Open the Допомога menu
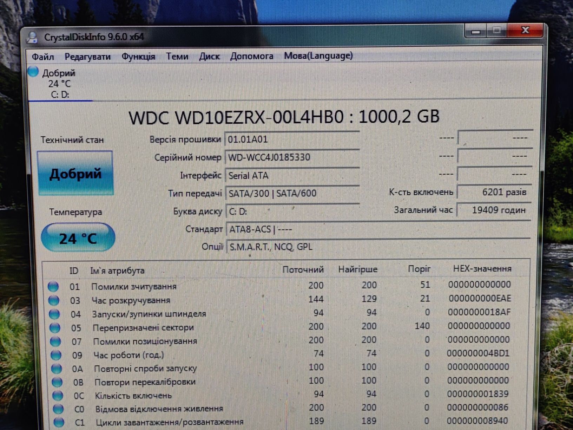The height and width of the screenshot is (430, 573). click(251, 56)
